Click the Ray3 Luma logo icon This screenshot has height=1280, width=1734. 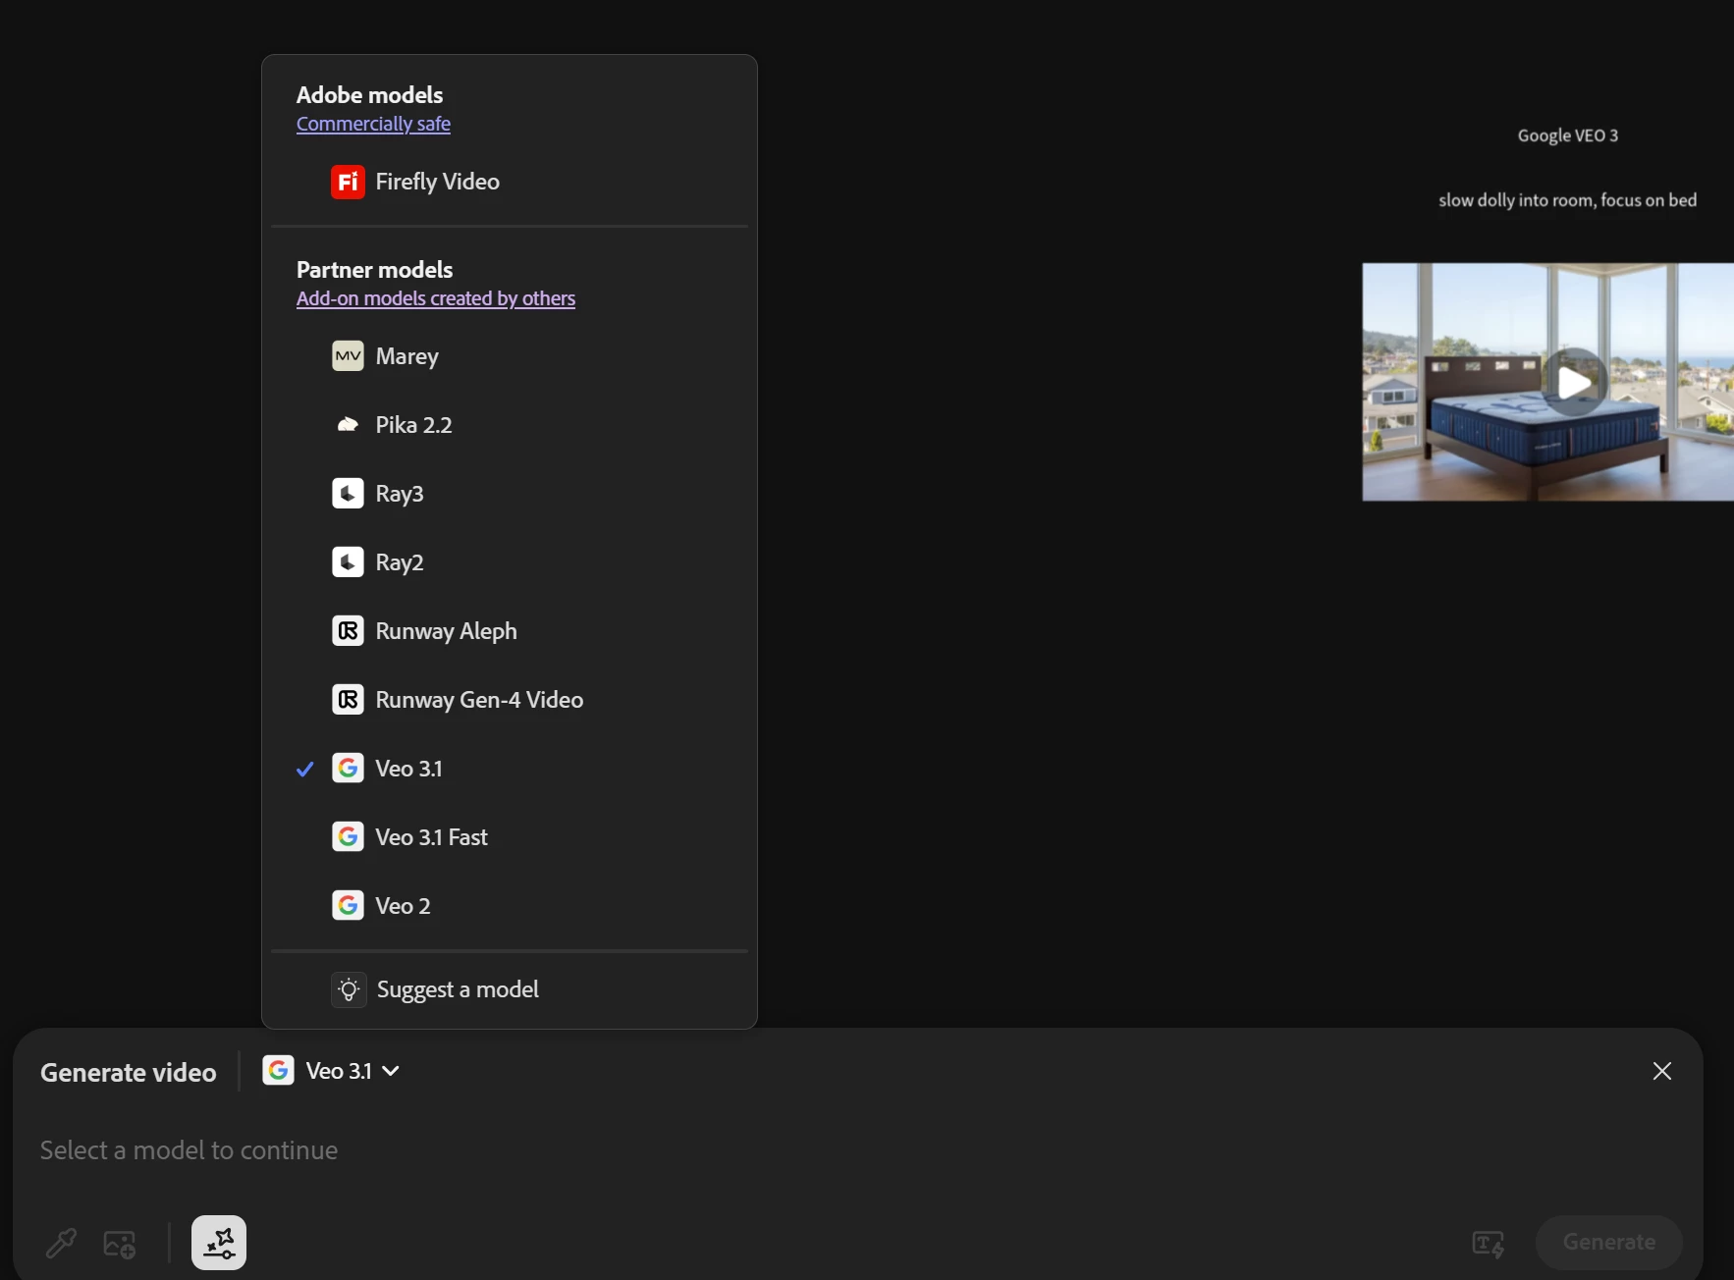pyautogui.click(x=348, y=493)
